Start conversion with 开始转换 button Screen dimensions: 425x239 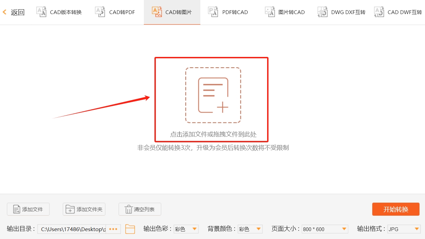396,209
